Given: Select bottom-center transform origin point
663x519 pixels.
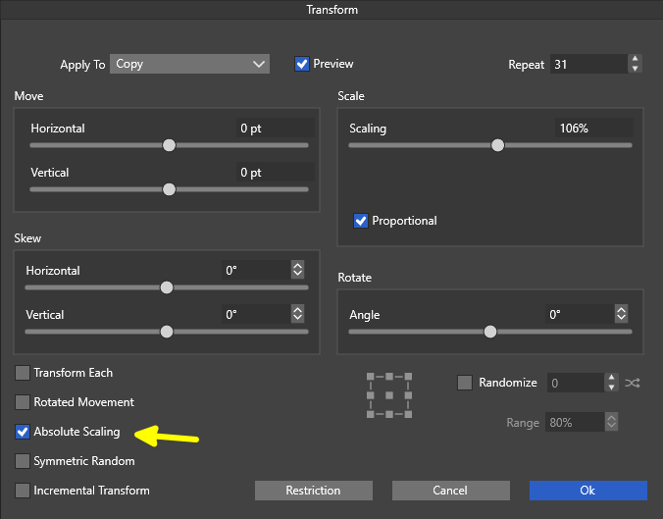Looking at the screenshot, I should point(389,414).
